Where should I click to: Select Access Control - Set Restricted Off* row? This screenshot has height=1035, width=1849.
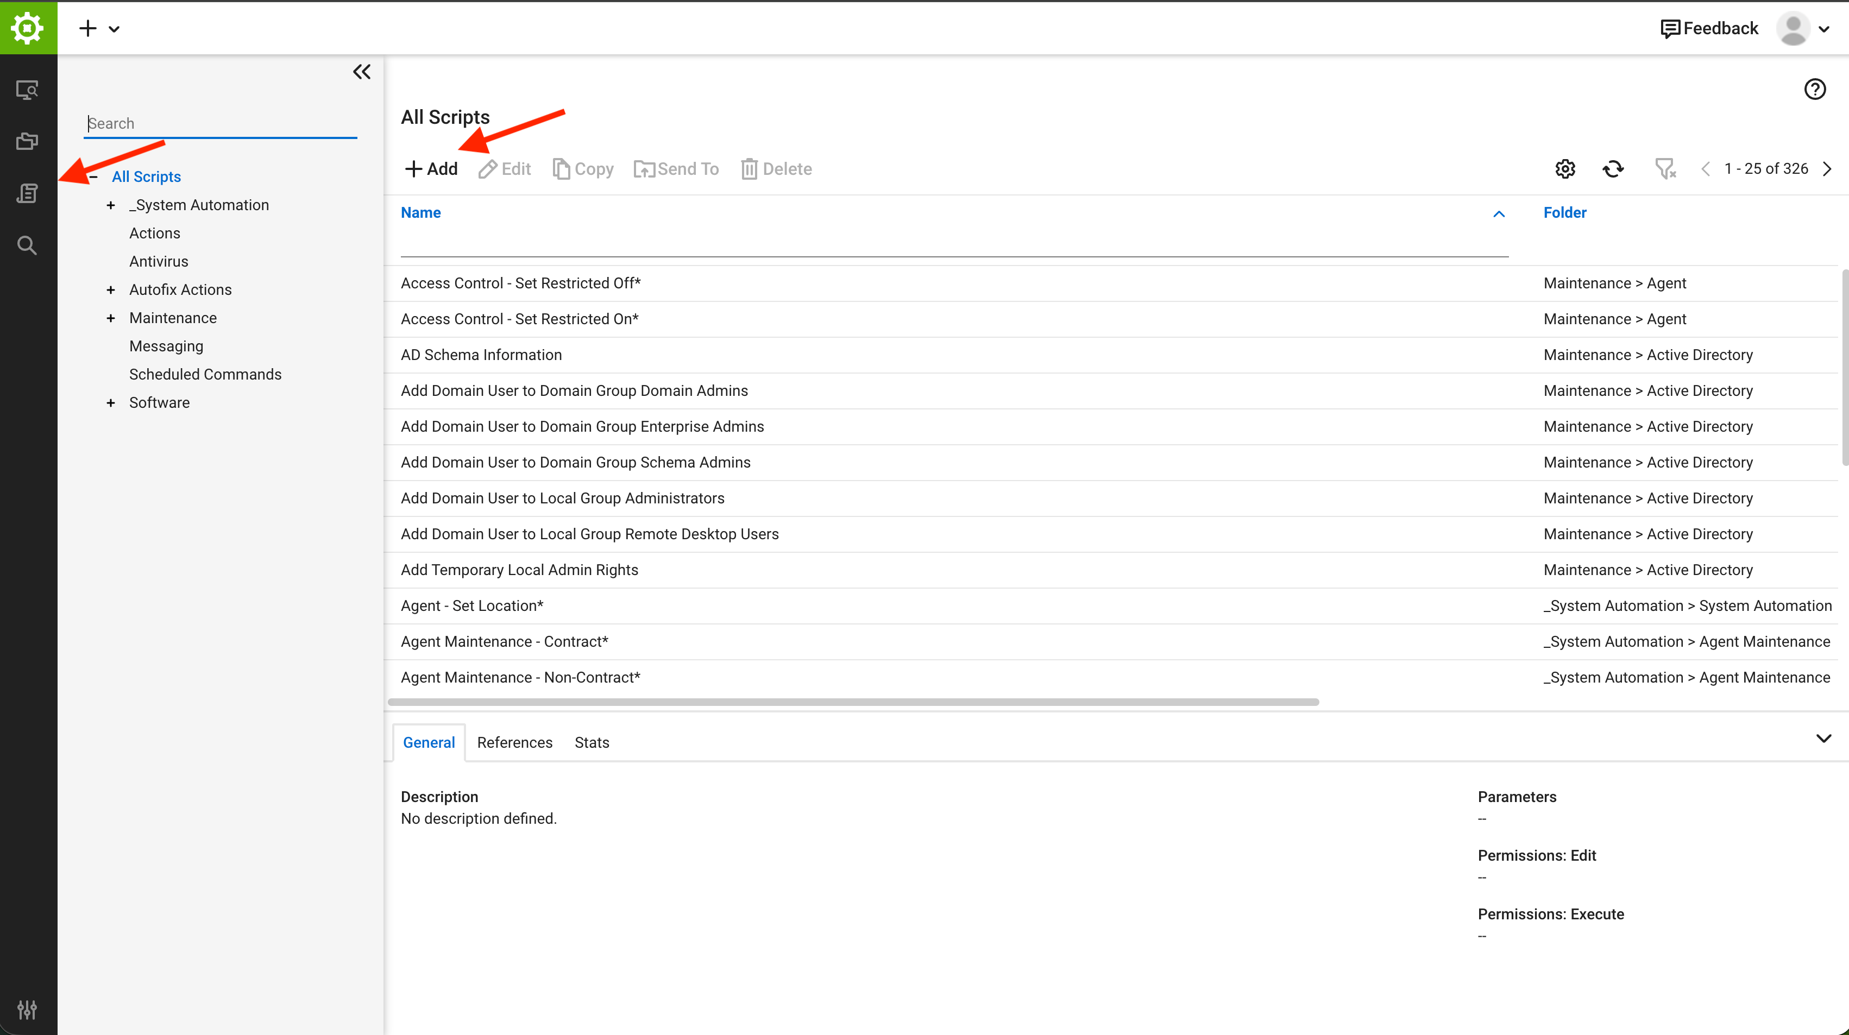(1110, 283)
